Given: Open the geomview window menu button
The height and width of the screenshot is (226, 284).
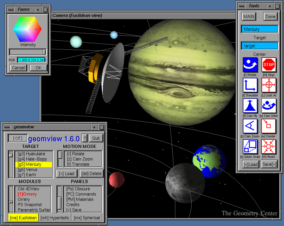Looking at the screenshot, I should (7, 127).
